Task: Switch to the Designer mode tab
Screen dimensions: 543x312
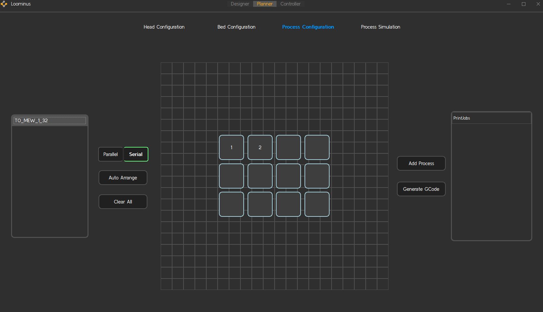Action: pyautogui.click(x=240, y=4)
